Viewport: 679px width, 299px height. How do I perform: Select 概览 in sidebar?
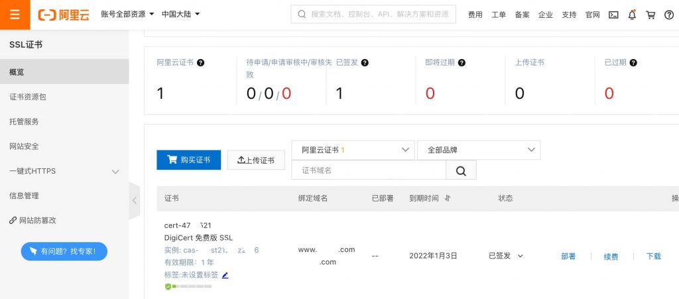(x=64, y=72)
